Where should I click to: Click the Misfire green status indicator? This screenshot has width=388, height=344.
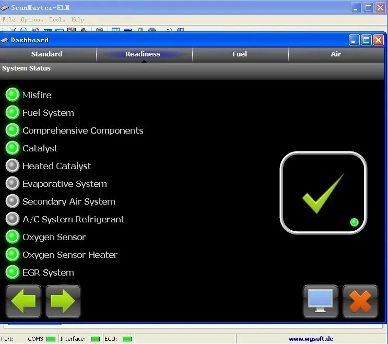[13, 94]
